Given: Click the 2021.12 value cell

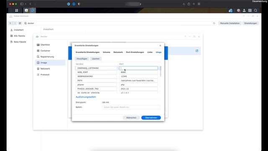Looking at the screenshot, I should 138,89.
